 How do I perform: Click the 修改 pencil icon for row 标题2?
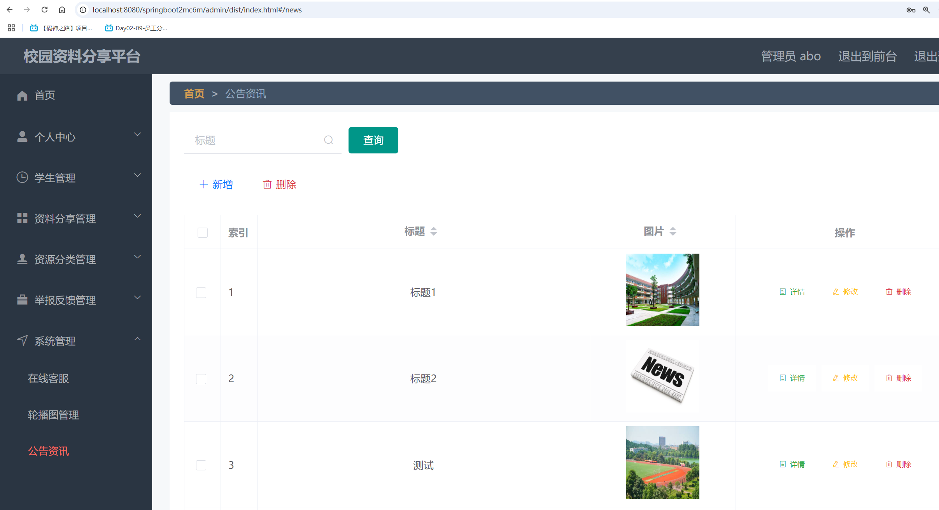click(836, 378)
